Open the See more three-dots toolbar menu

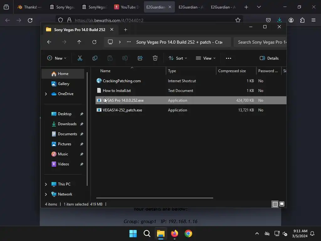tap(229, 58)
